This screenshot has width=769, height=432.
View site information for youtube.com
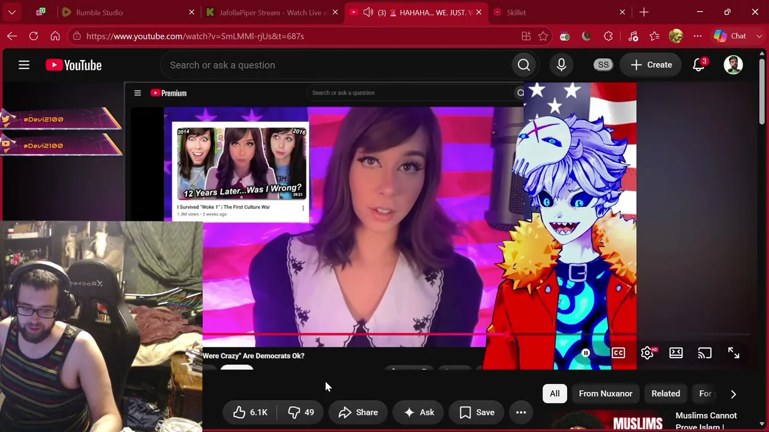[x=76, y=36]
